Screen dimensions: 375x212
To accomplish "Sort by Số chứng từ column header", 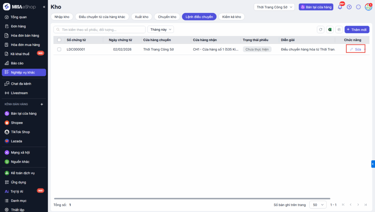I will click(76, 40).
